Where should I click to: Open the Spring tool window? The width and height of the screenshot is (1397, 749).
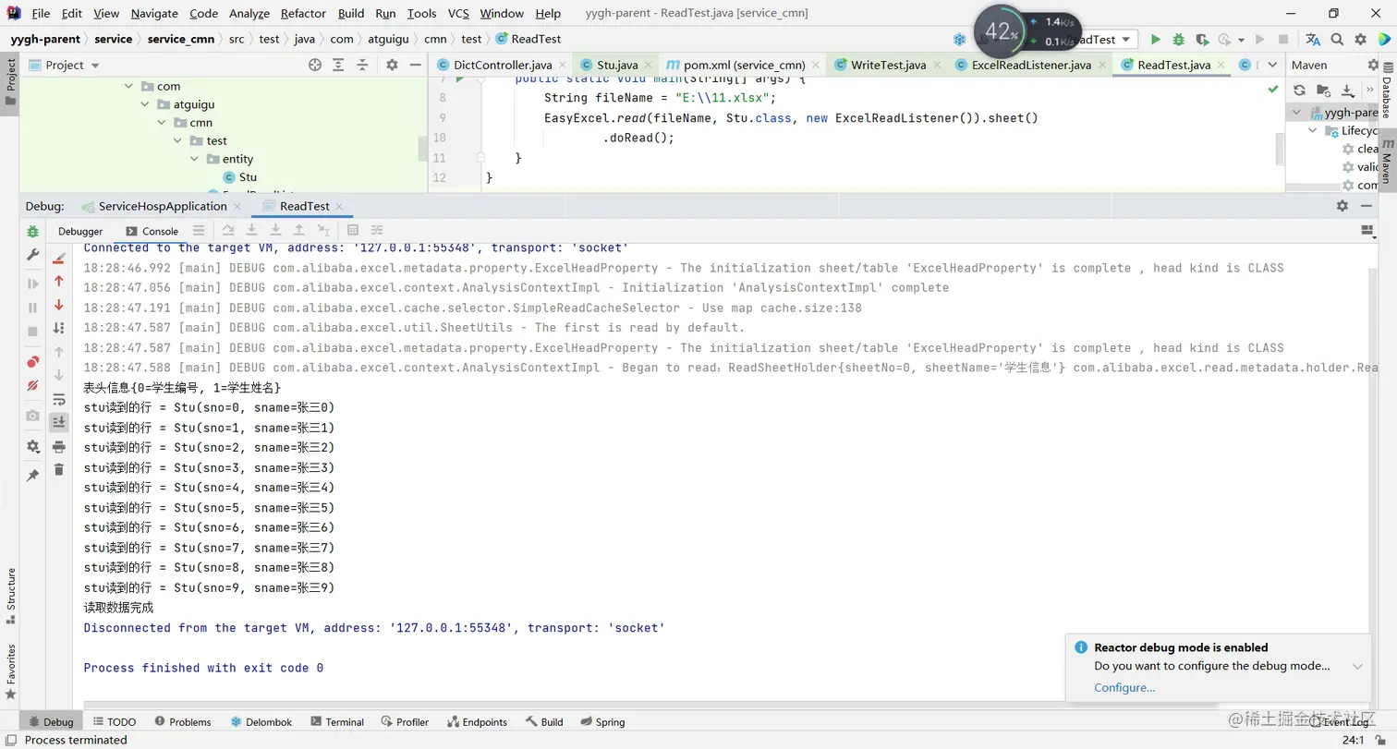point(601,722)
